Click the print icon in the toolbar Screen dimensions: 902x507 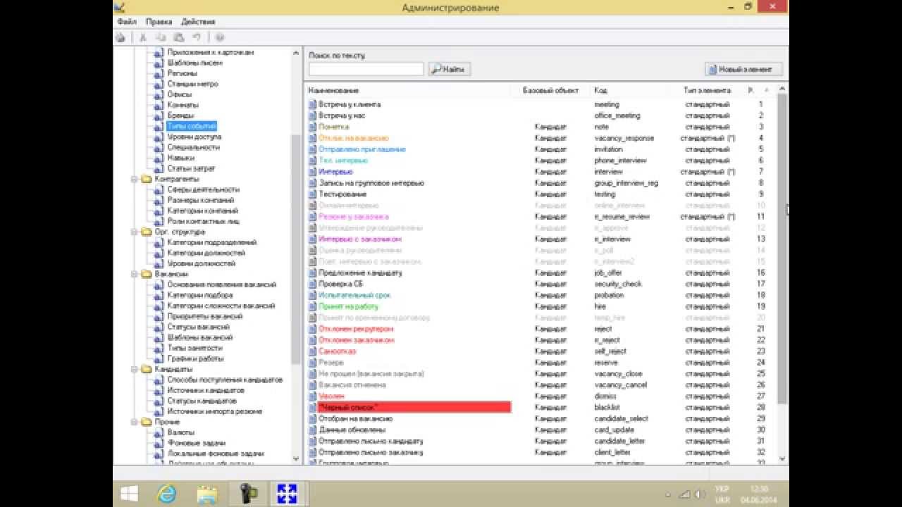click(x=121, y=37)
